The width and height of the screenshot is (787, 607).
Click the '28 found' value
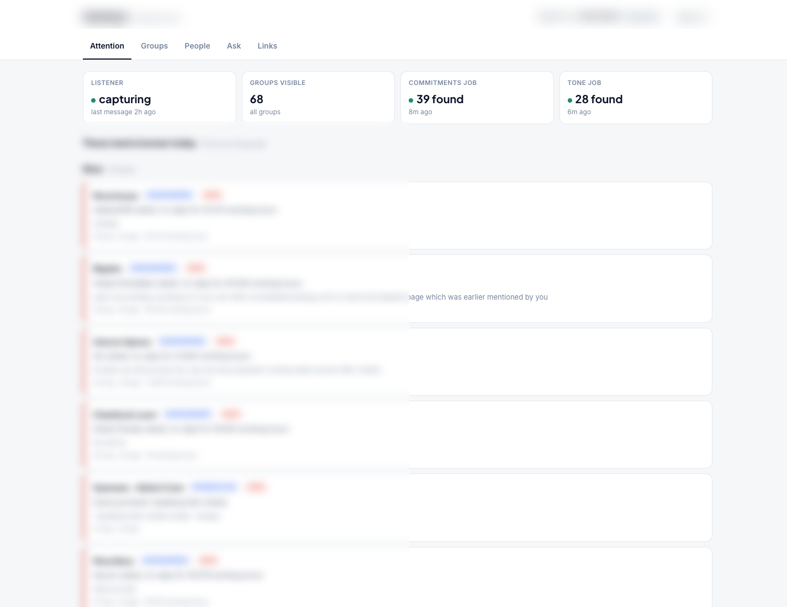click(599, 99)
